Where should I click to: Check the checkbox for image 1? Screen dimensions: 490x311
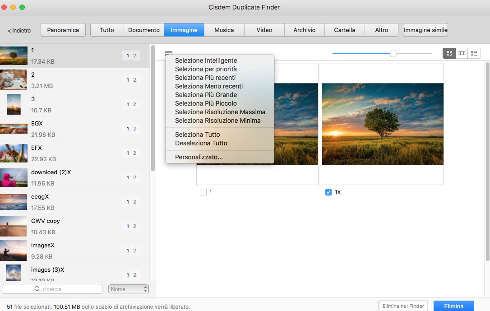pos(203,192)
